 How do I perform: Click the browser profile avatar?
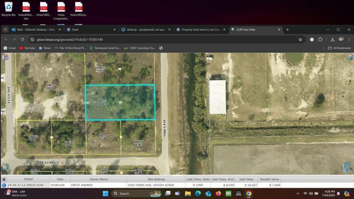341,39
